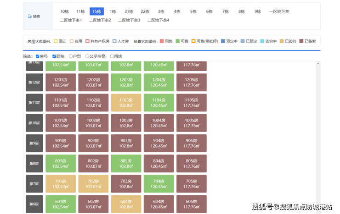Enable the 户型 filter checkbox
Viewport: 340px width, 214px height.
click(x=71, y=56)
